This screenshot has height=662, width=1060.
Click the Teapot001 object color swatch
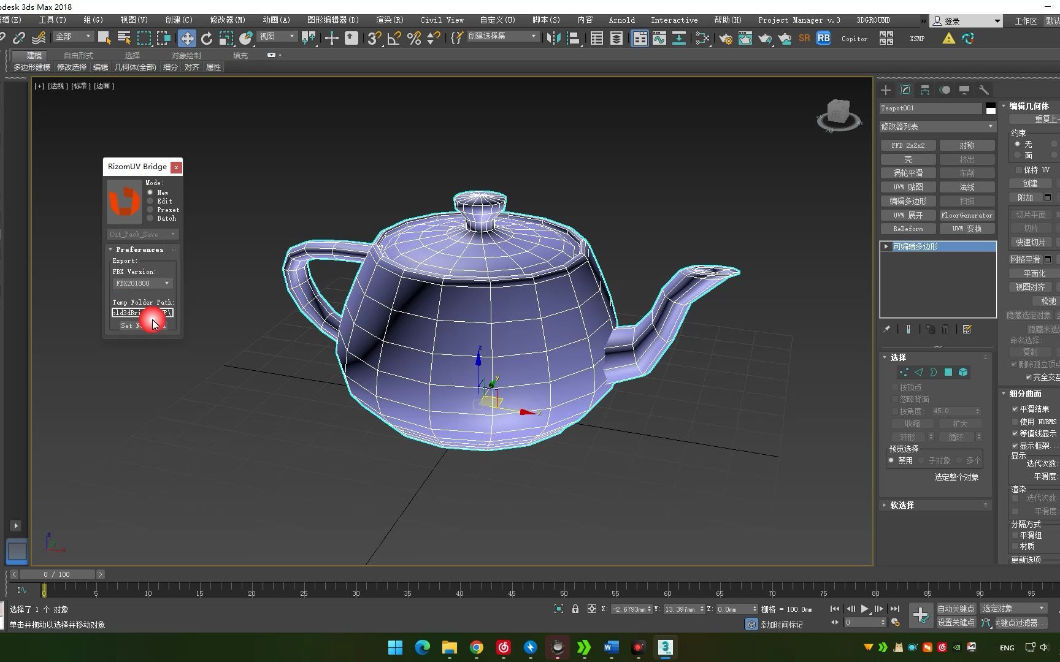coord(991,108)
